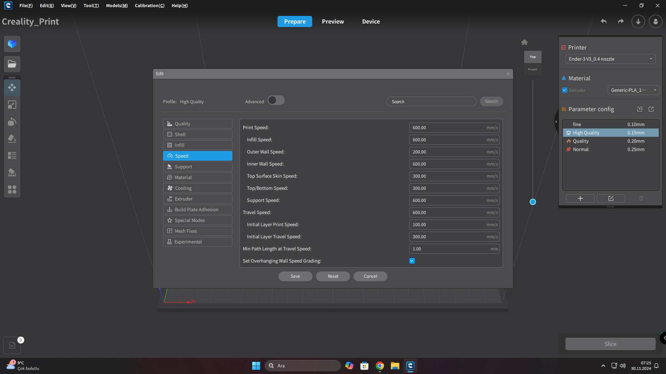
Task: Select the scale tool icon
Action: coord(12,105)
